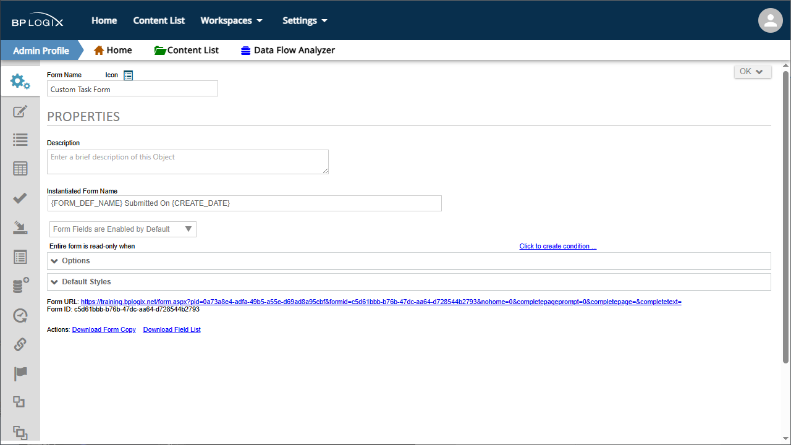
Task: Select the clock timer icon in sidebar
Action: pyautogui.click(x=20, y=316)
